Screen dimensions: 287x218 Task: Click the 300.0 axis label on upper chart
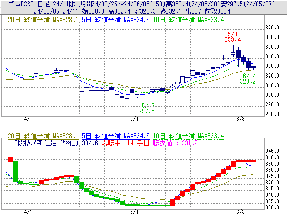pyautogui.click(x=272, y=95)
